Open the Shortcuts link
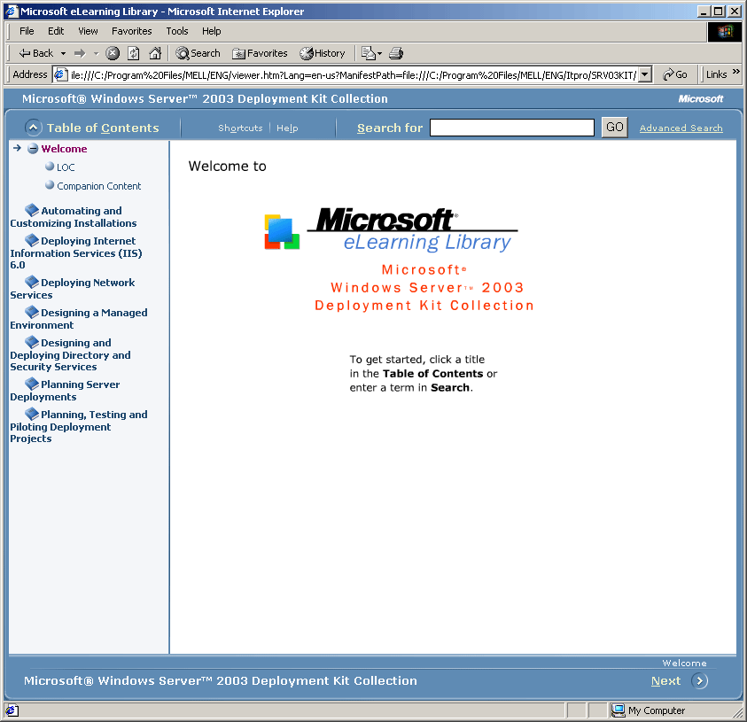Screen dimensions: 747x722 click(x=240, y=128)
